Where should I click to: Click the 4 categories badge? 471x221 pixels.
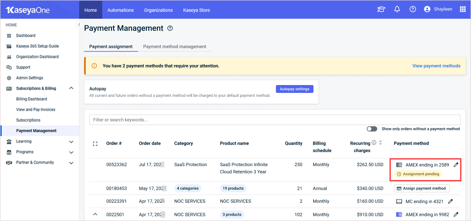click(188, 188)
